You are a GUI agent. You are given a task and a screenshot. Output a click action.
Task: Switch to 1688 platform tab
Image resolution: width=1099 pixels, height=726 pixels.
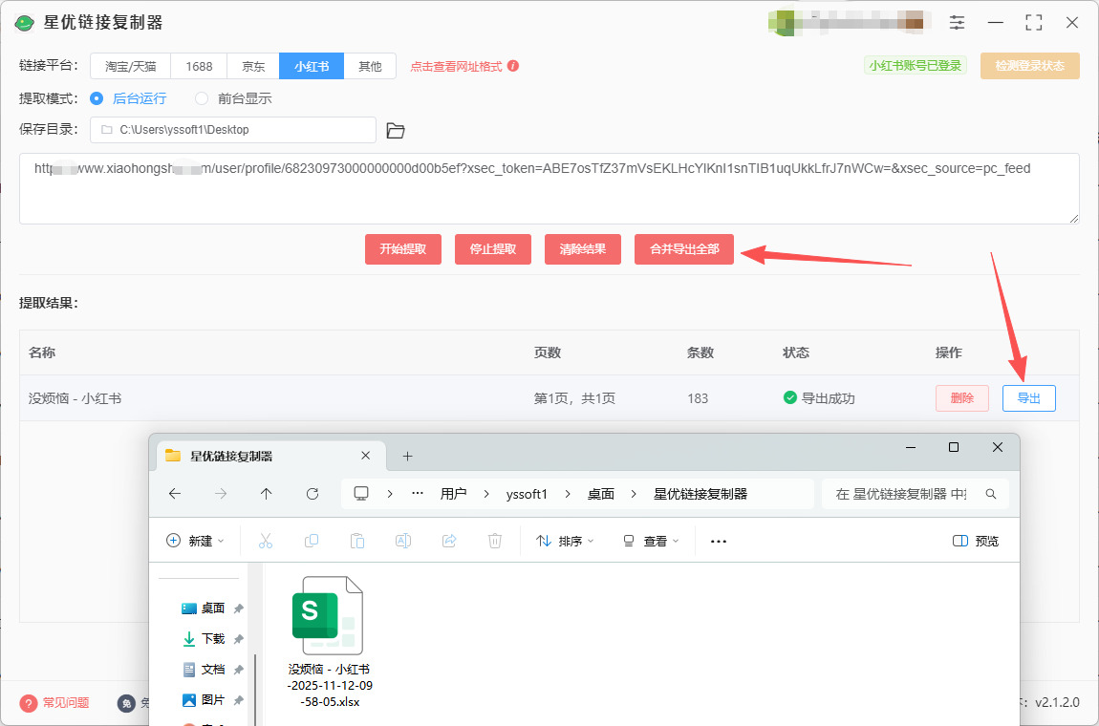click(199, 67)
